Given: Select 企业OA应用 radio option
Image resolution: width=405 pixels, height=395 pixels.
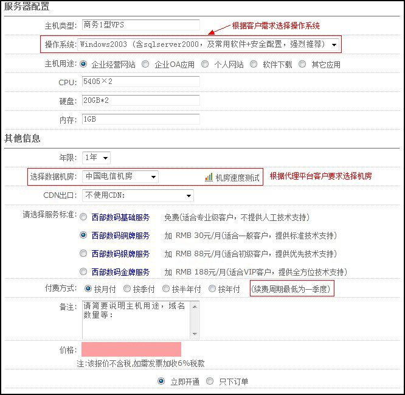Looking at the screenshot, I should (x=145, y=64).
